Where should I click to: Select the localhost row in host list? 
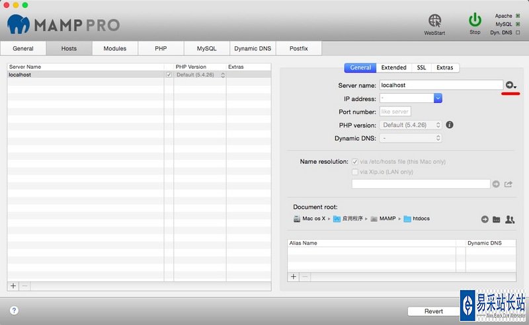(139, 75)
